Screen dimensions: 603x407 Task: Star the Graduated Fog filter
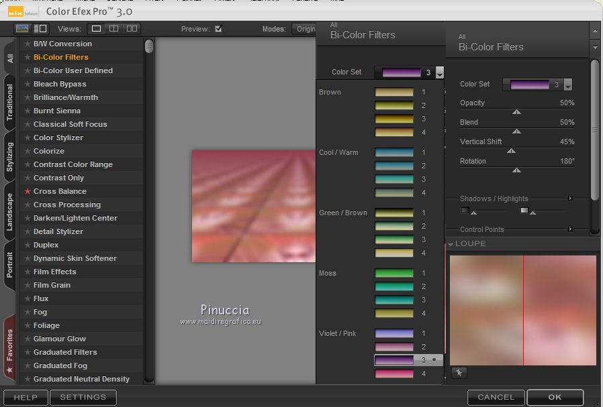click(28, 365)
